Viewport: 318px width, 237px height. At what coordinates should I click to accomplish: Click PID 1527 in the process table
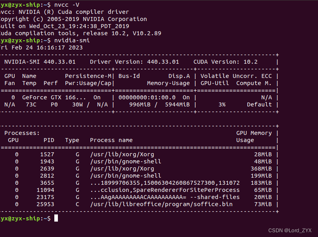[47, 154]
